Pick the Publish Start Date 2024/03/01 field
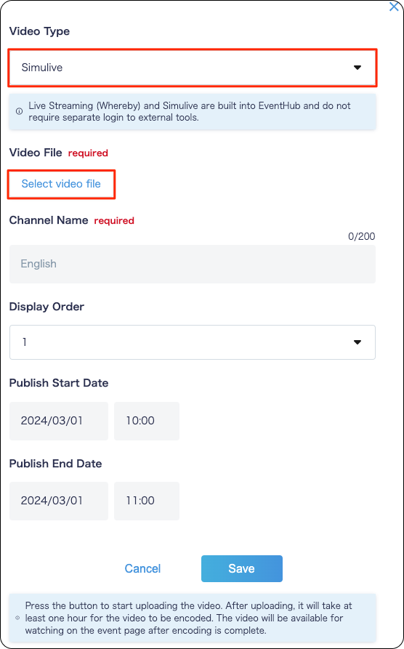 click(x=59, y=421)
